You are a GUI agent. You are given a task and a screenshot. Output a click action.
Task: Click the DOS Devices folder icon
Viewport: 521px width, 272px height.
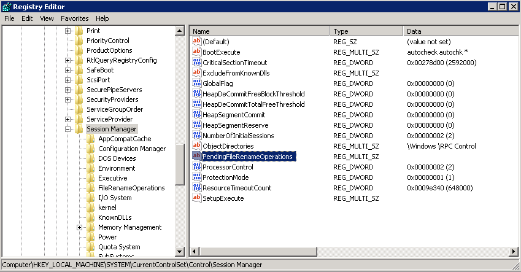(x=91, y=158)
